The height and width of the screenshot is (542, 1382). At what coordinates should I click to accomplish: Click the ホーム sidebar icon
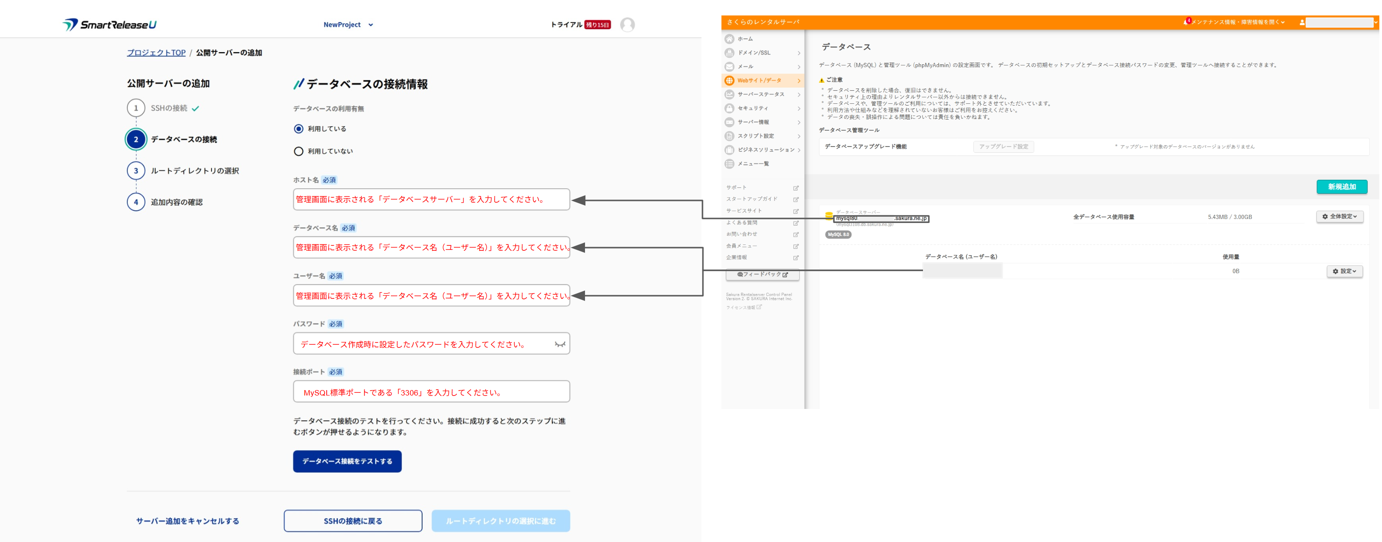coord(729,39)
